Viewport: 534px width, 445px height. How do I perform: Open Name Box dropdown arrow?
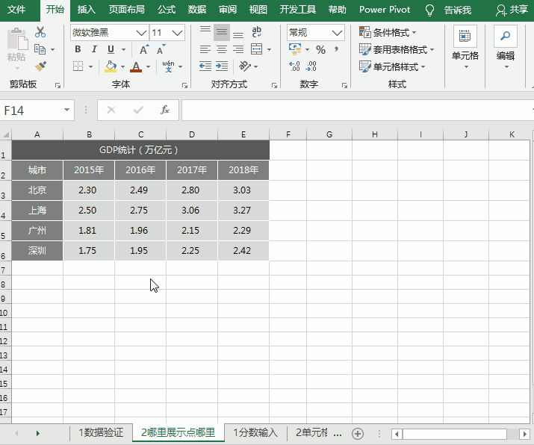(x=66, y=110)
